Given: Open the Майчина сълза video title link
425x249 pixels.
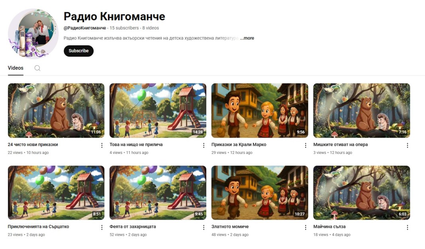Looking at the screenshot, I should pyautogui.click(x=329, y=227).
